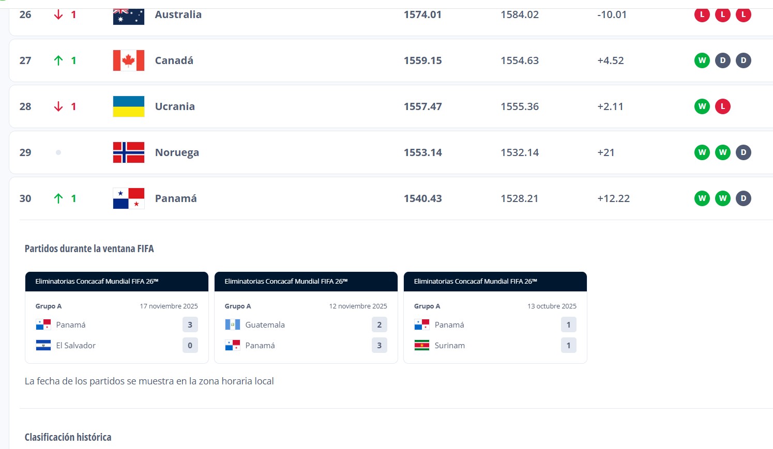Click the Ucrania country name

pyautogui.click(x=175, y=106)
